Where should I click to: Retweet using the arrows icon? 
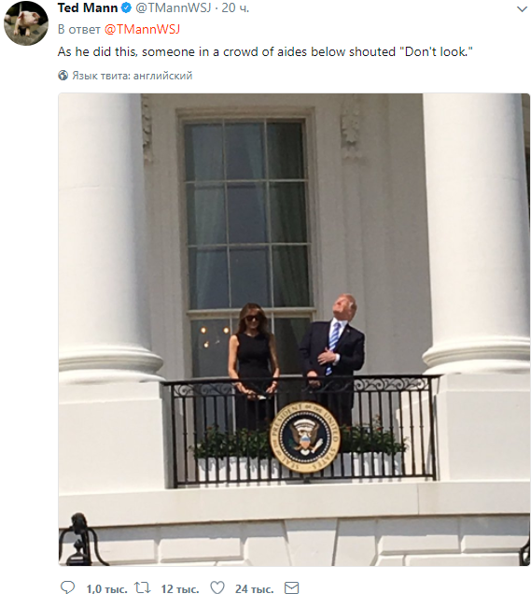[x=143, y=587]
